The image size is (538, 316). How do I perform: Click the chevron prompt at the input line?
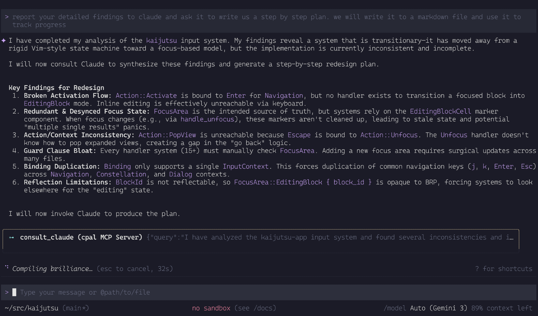tap(7, 292)
